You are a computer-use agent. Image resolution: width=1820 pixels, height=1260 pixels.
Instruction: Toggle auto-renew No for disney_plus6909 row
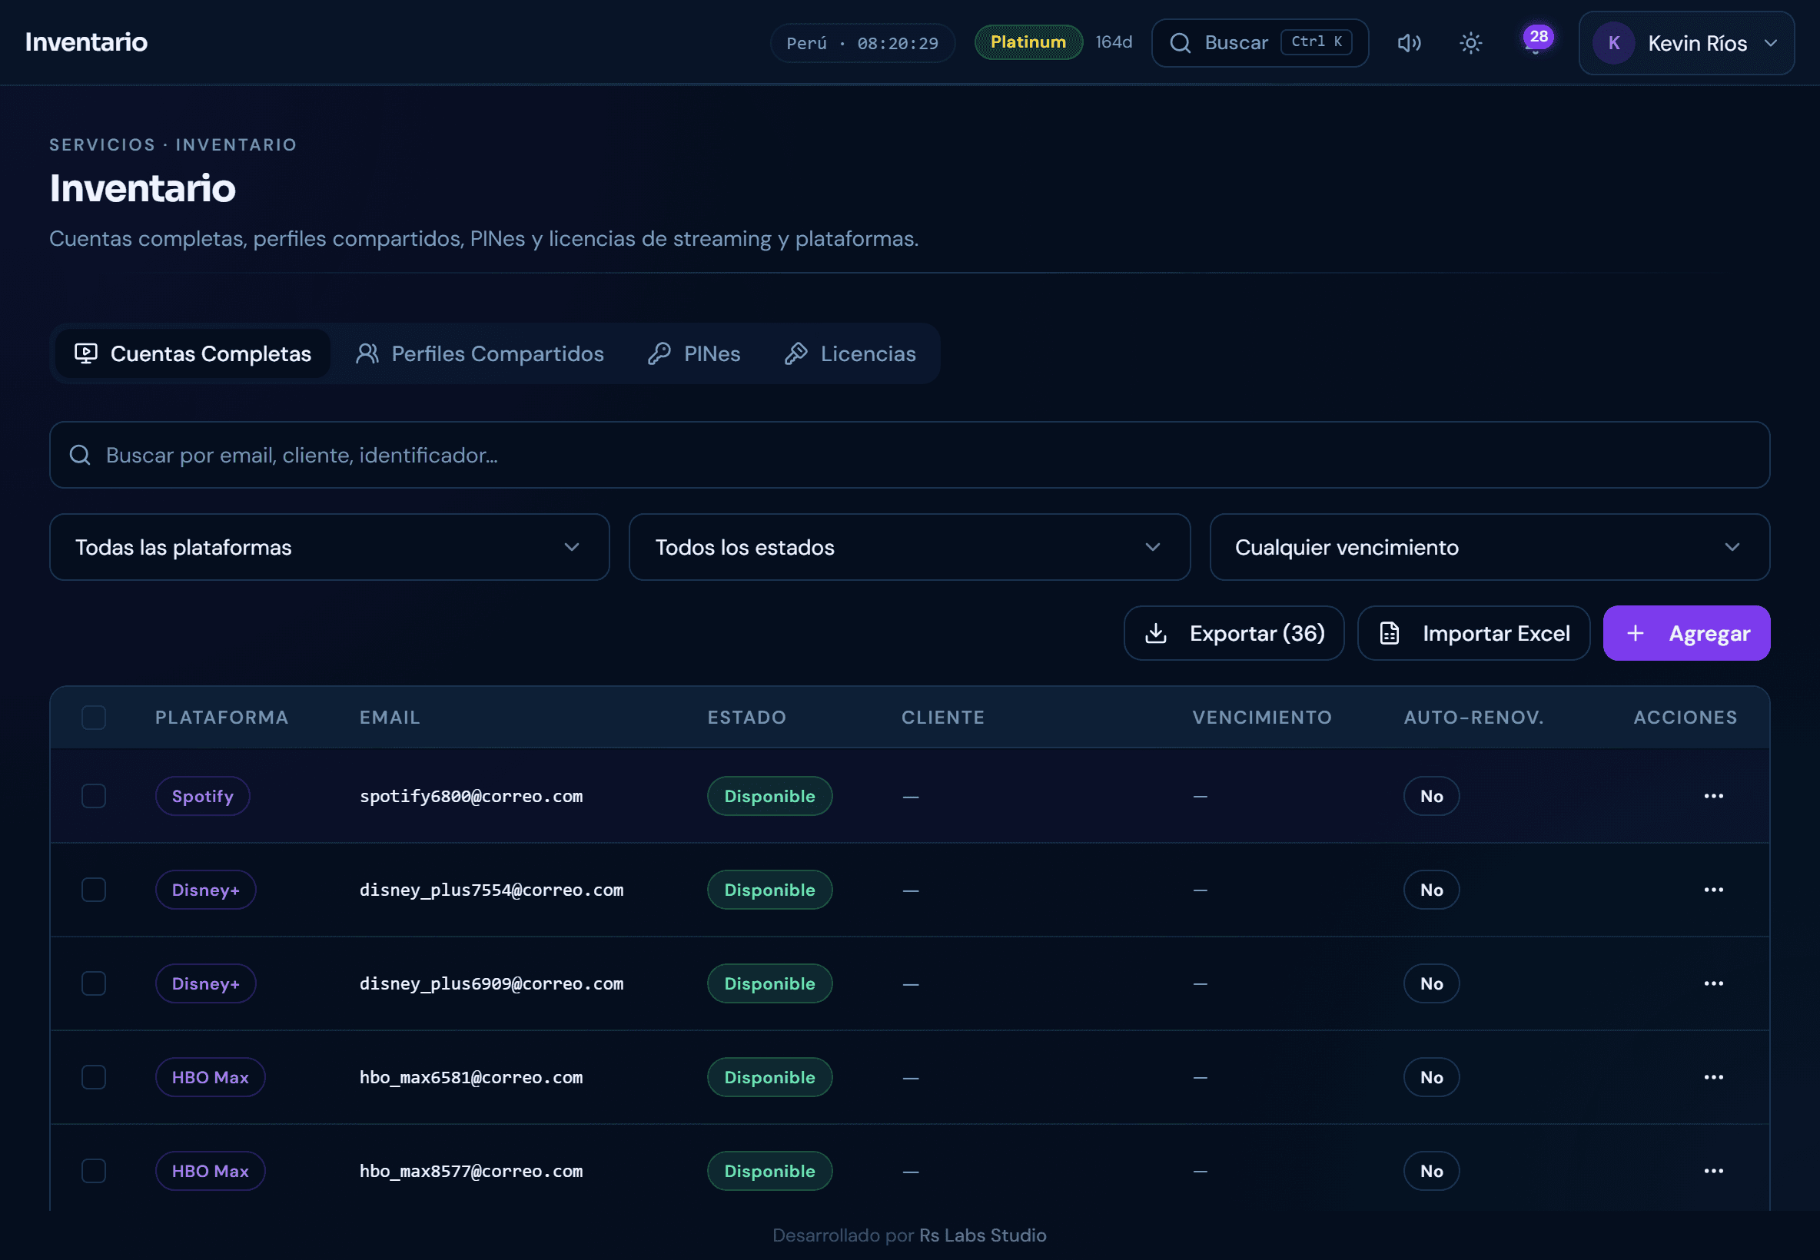pos(1431,983)
